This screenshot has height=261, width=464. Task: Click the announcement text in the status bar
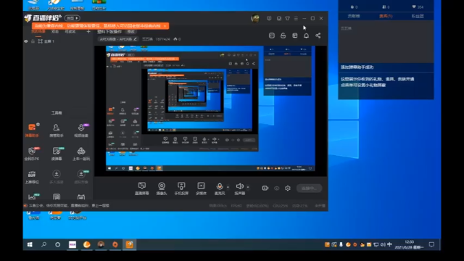69,205
